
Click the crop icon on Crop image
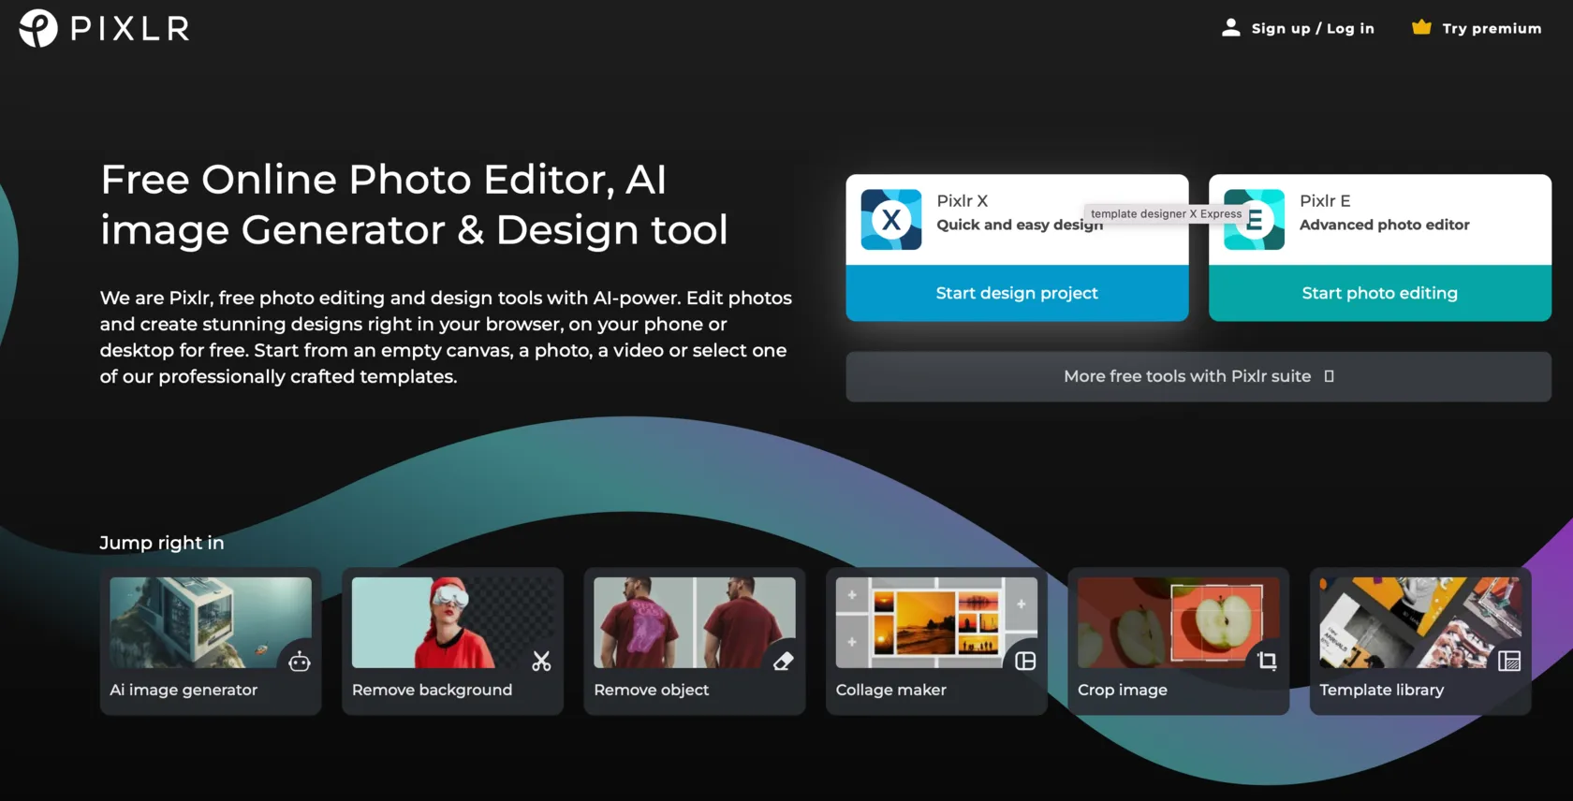click(x=1267, y=662)
